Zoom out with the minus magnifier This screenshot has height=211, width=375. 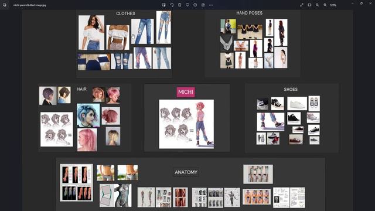(317, 5)
